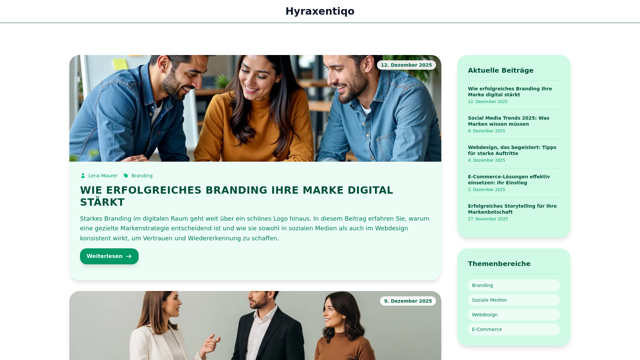This screenshot has height=360, width=640.
Task: Open the second post's featured image
Action: click(x=255, y=326)
